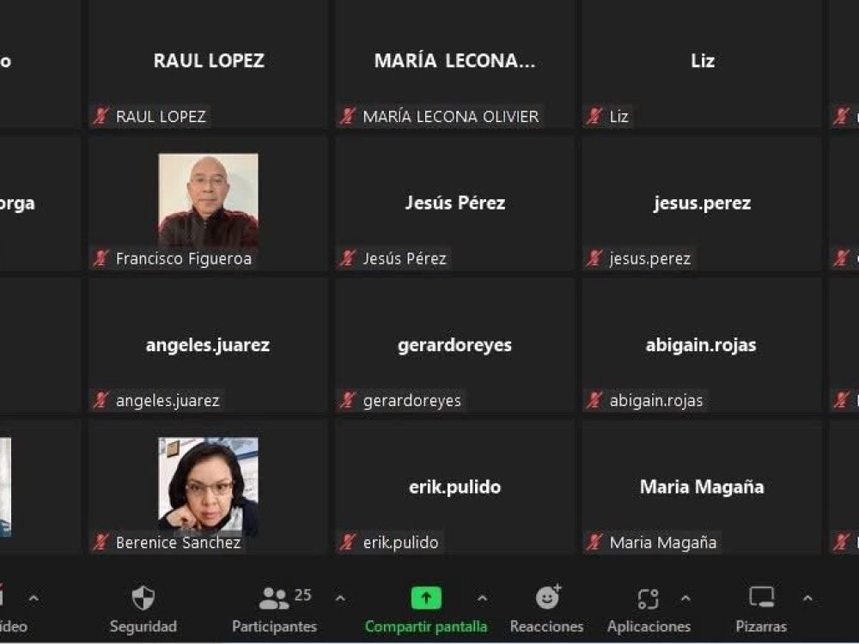Expand the chevron next to Pizarras
The height and width of the screenshot is (644, 859).
click(x=807, y=598)
